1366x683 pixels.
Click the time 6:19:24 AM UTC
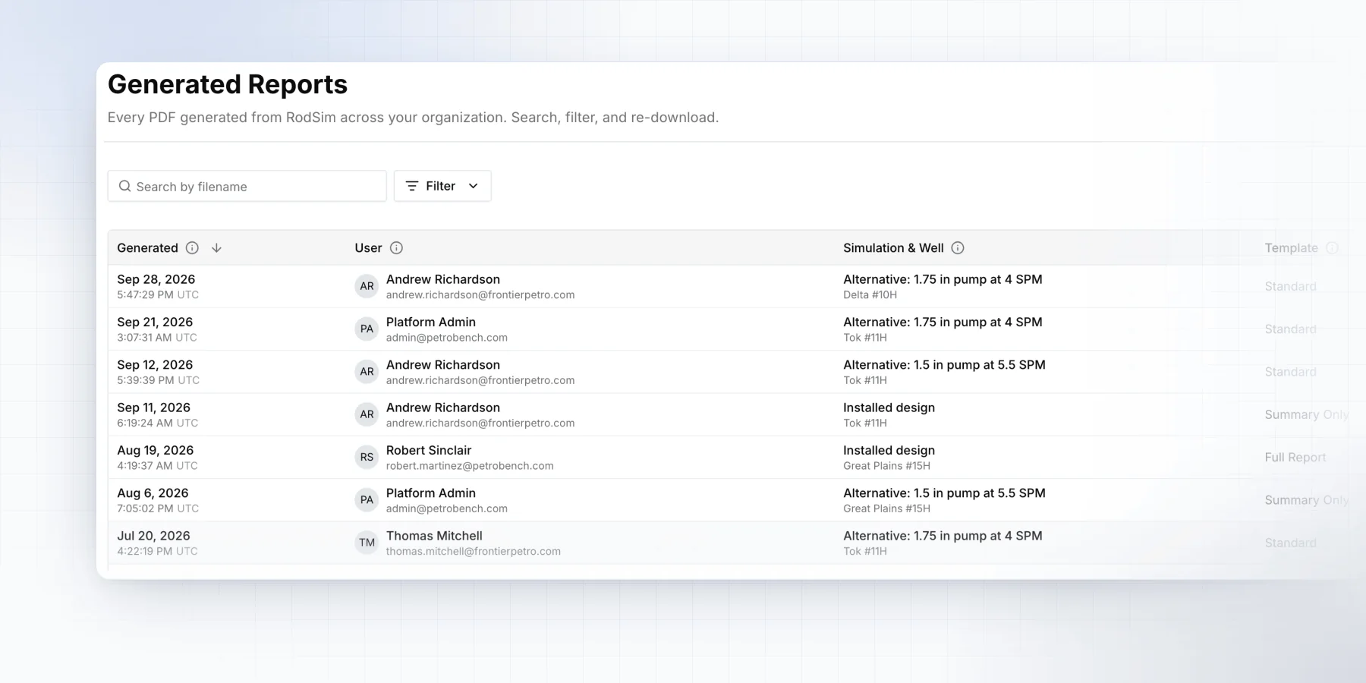pyautogui.click(x=157, y=423)
